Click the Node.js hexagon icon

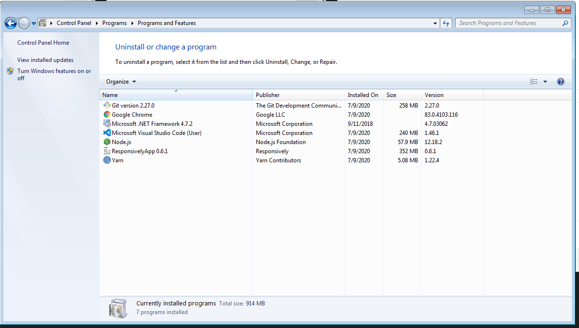(x=107, y=142)
